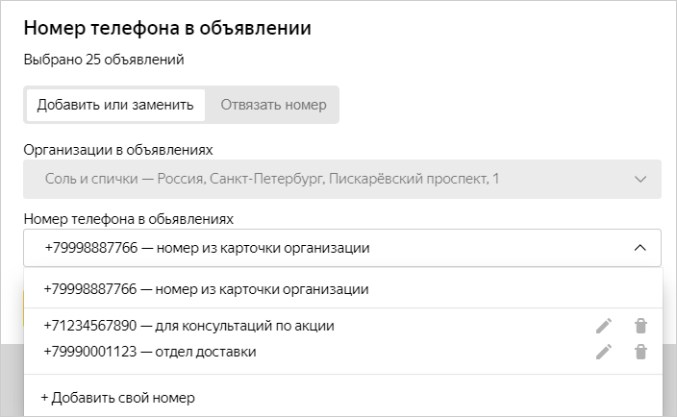Edit the +71234567890 consultation number

coord(604,326)
